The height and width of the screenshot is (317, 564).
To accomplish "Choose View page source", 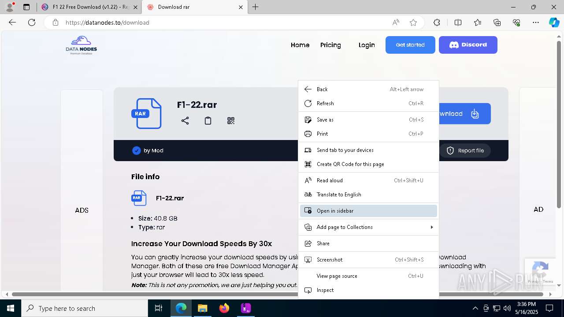I will click(368, 276).
